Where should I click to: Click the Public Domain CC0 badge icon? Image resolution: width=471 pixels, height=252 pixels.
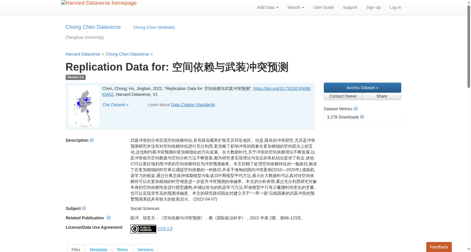point(143,229)
